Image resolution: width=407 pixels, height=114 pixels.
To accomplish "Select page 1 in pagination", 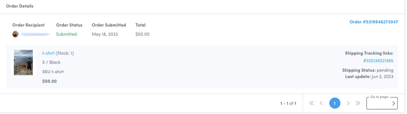I will [x=335, y=103].
